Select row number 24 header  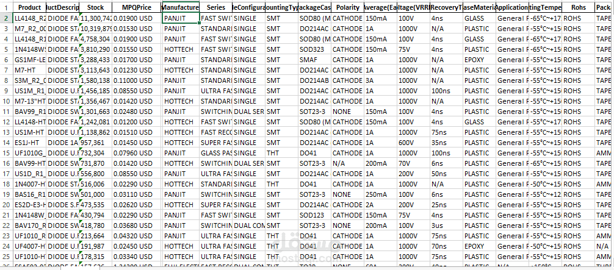click(6, 246)
